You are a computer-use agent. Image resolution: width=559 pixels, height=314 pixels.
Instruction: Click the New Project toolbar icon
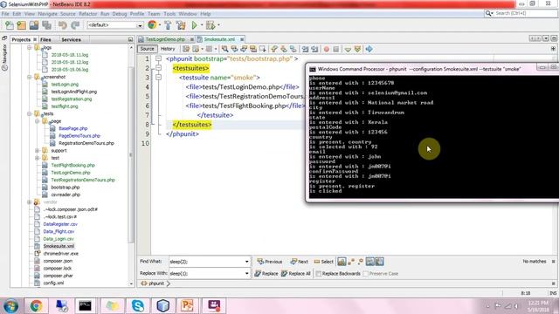(x=21, y=25)
